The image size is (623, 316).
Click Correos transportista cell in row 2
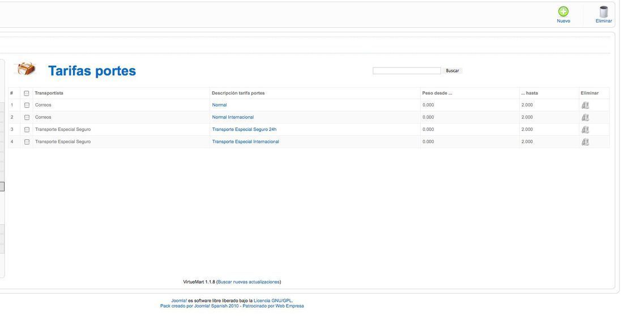tap(43, 117)
